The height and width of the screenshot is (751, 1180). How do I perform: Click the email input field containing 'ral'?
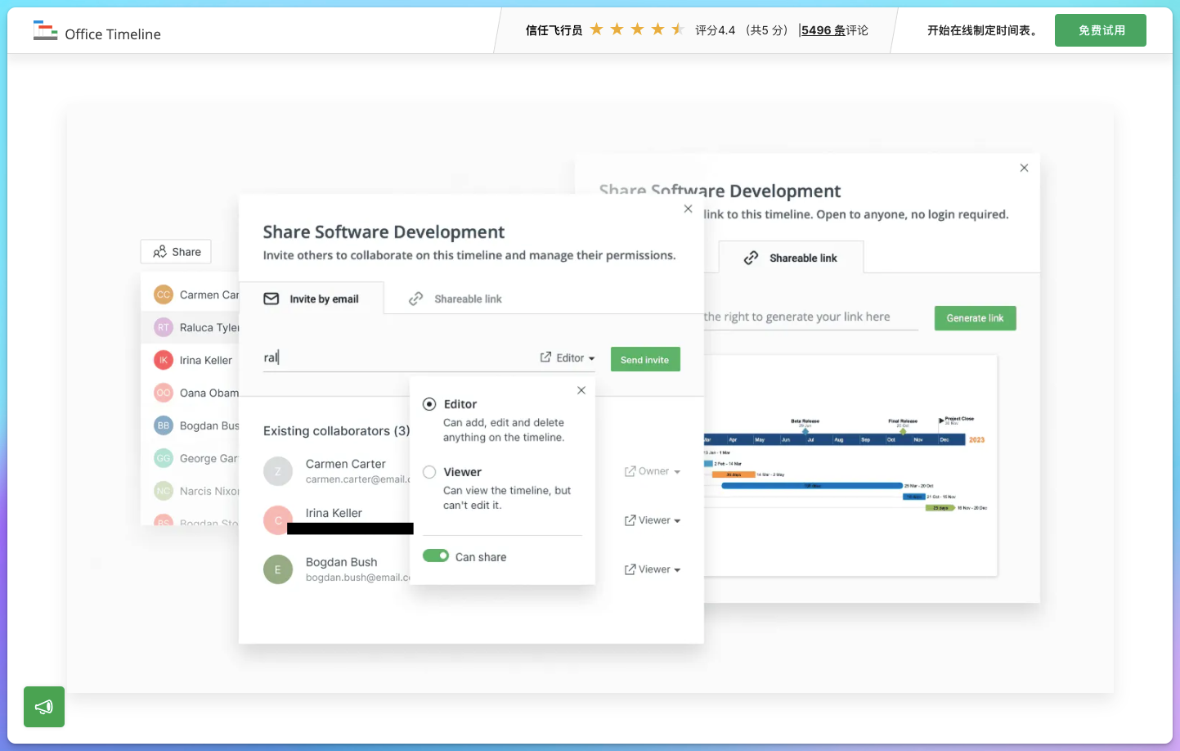coord(397,358)
